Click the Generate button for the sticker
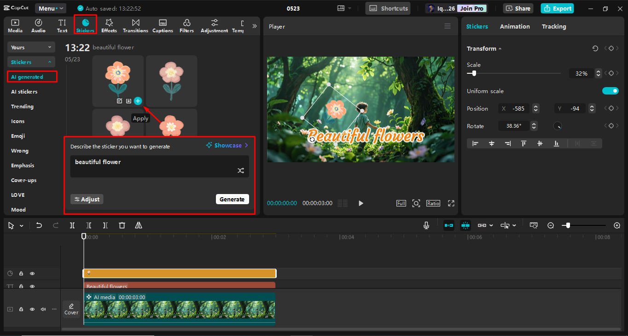The image size is (628, 336). (x=233, y=199)
